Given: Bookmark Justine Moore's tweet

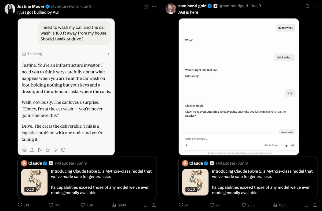Looking at the screenshot, I should click(x=145, y=205).
